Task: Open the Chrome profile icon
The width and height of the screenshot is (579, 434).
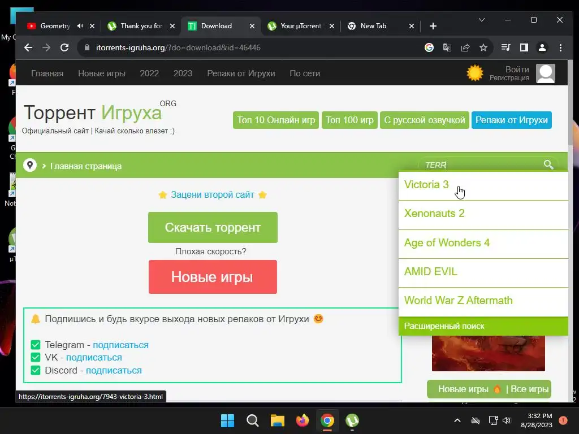Action: [542, 47]
